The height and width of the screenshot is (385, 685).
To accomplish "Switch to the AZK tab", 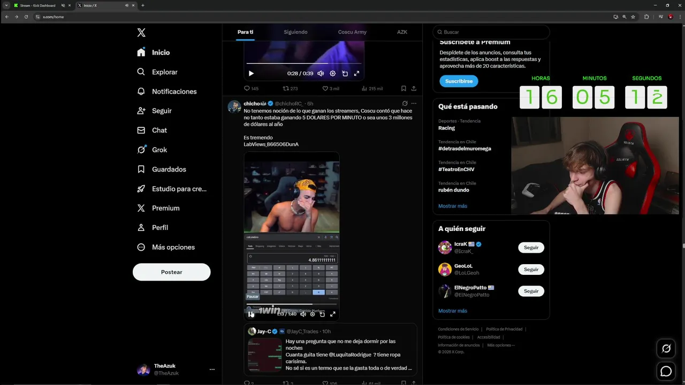I will coord(402,32).
